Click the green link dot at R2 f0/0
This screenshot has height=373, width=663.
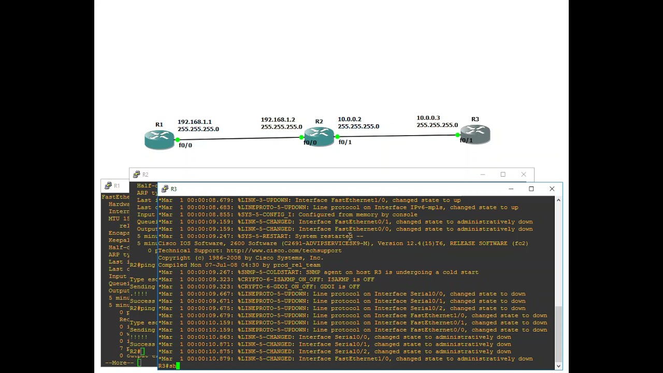pos(301,137)
